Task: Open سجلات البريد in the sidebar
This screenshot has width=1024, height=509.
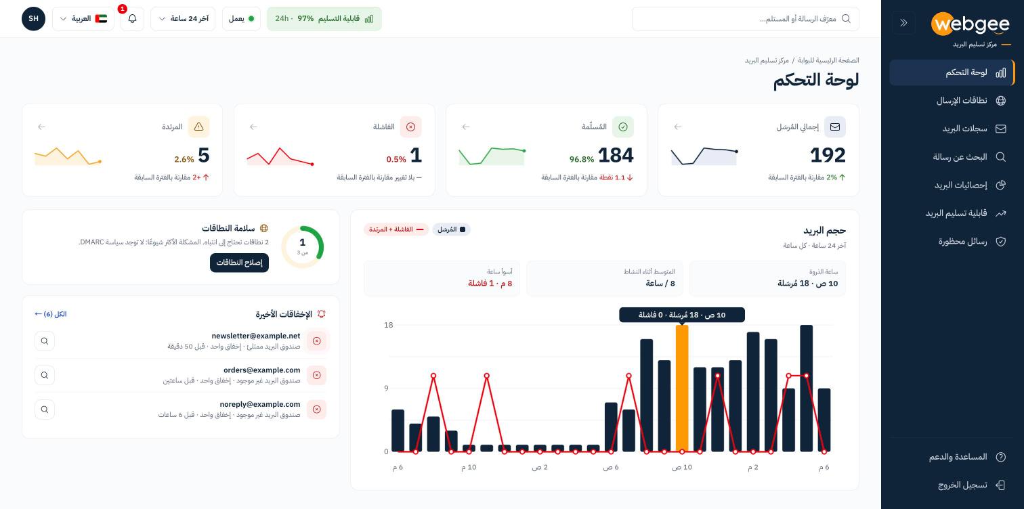Action: [952, 129]
